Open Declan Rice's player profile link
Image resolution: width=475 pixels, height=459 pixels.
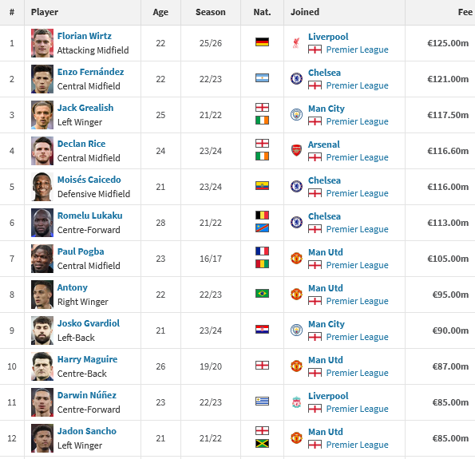[x=81, y=144]
